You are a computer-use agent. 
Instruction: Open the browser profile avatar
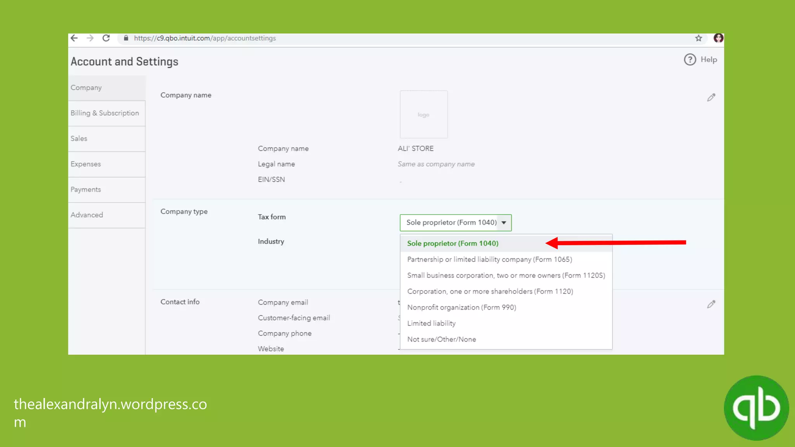pos(718,38)
